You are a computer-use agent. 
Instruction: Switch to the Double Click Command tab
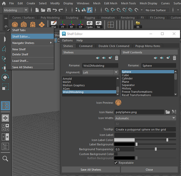(x=114, y=46)
